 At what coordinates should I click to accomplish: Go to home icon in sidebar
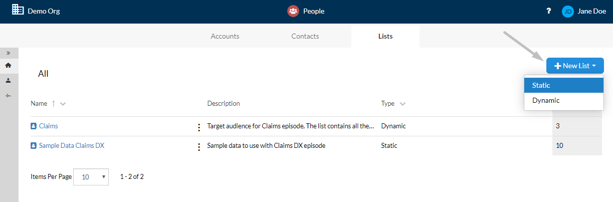tap(8, 65)
